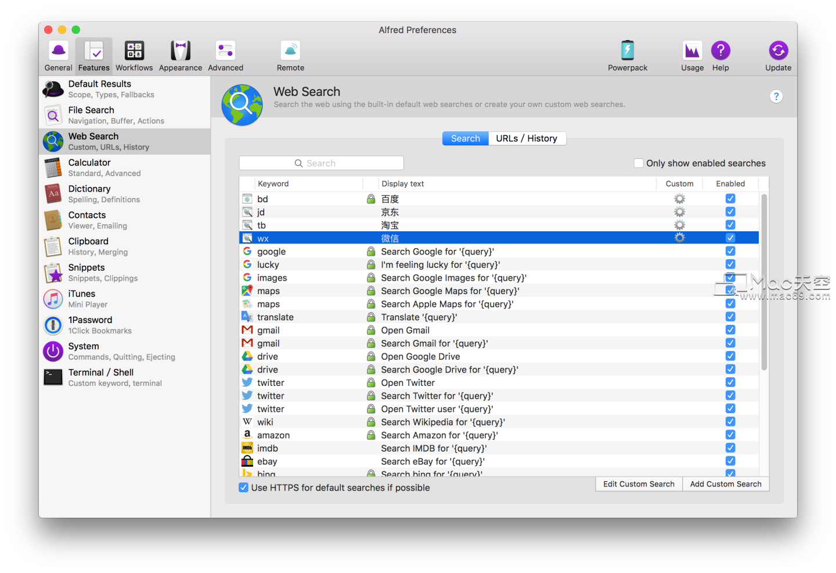Image resolution: width=836 pixels, height=573 pixels.
Task: Open the Update toolbar icon
Action: point(778,56)
